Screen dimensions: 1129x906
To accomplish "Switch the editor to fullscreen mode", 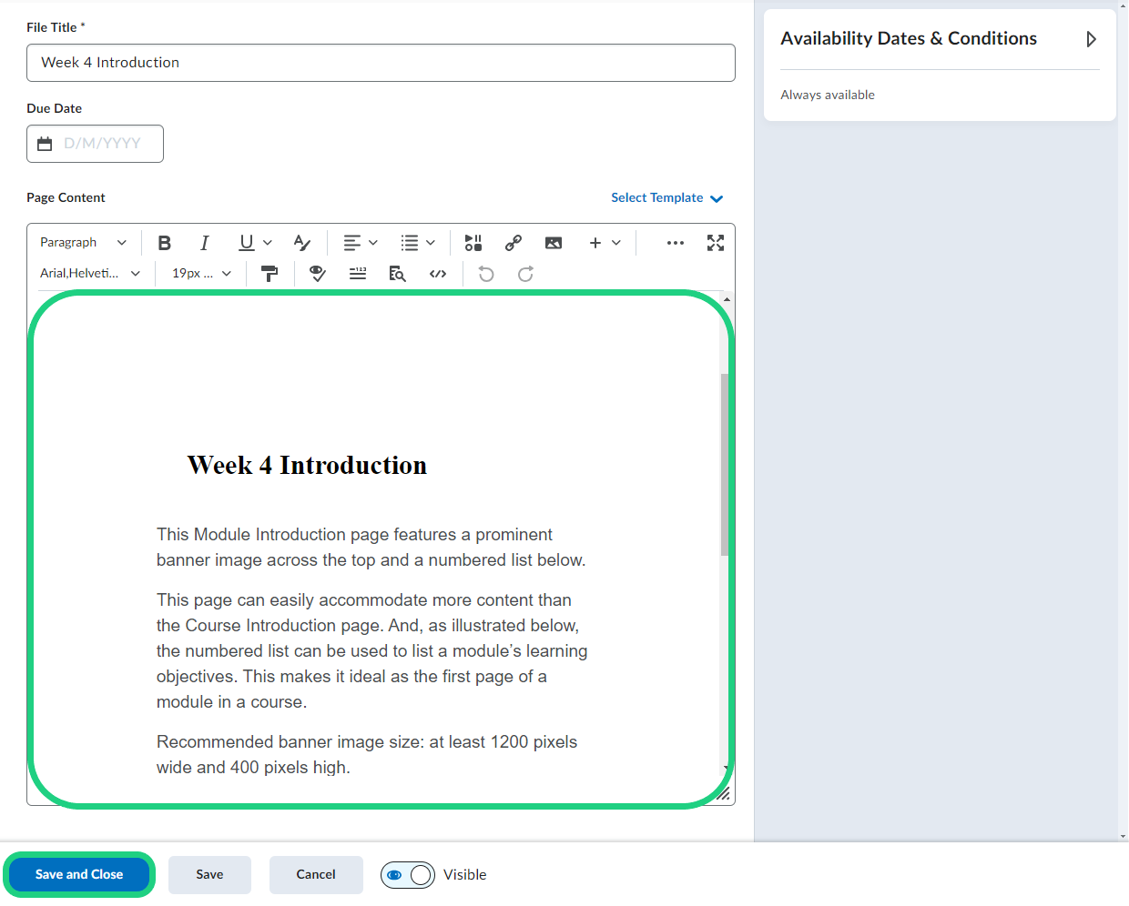I will point(716,243).
